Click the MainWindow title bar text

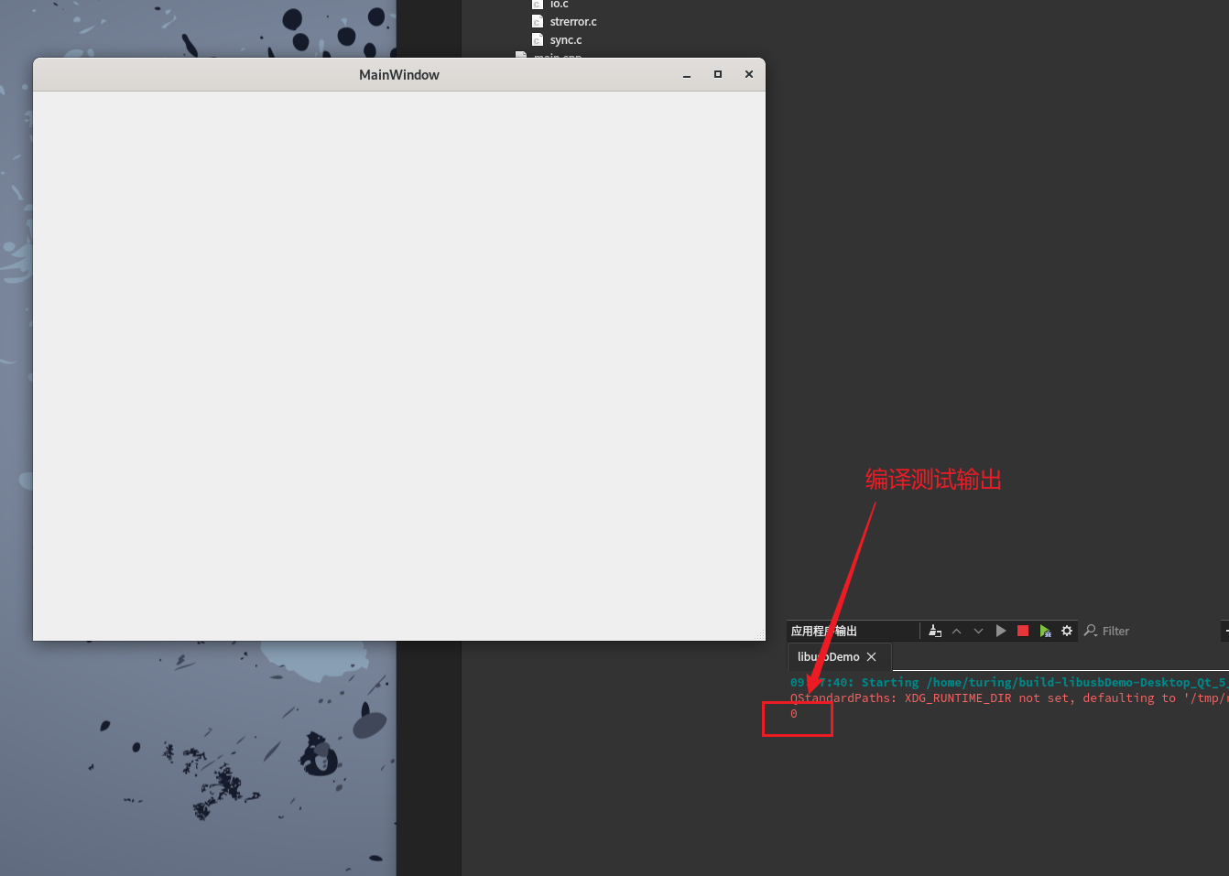pos(399,75)
